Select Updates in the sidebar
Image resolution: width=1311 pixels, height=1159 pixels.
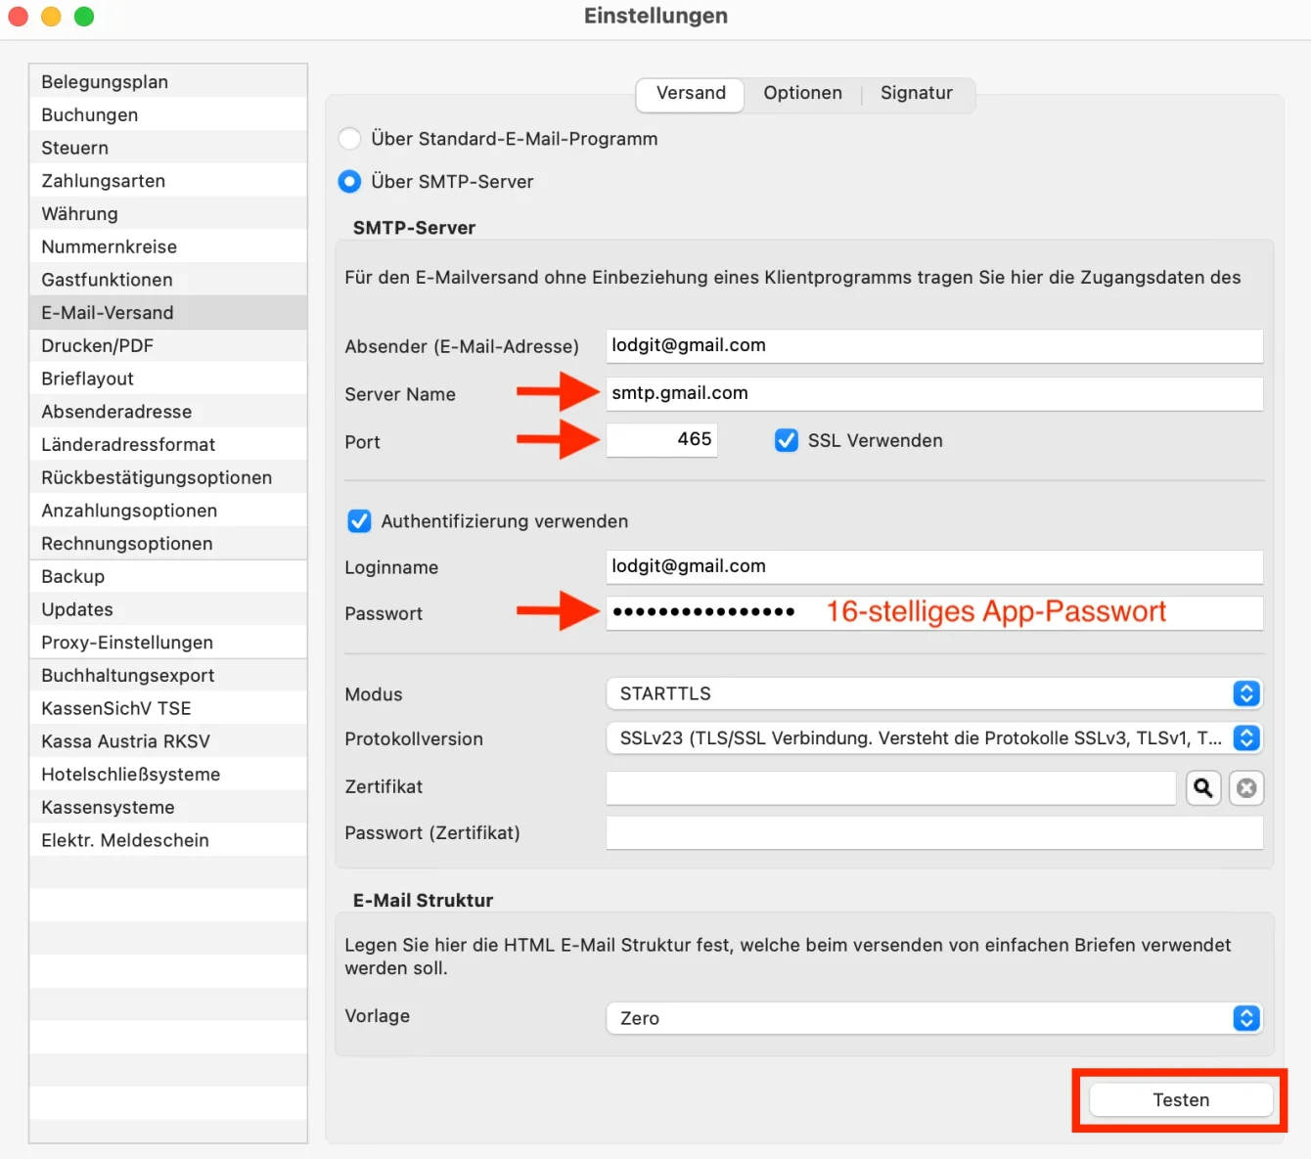click(168, 610)
